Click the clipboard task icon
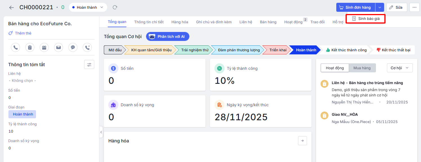This screenshot has width=421, height=162. tap(30, 47)
